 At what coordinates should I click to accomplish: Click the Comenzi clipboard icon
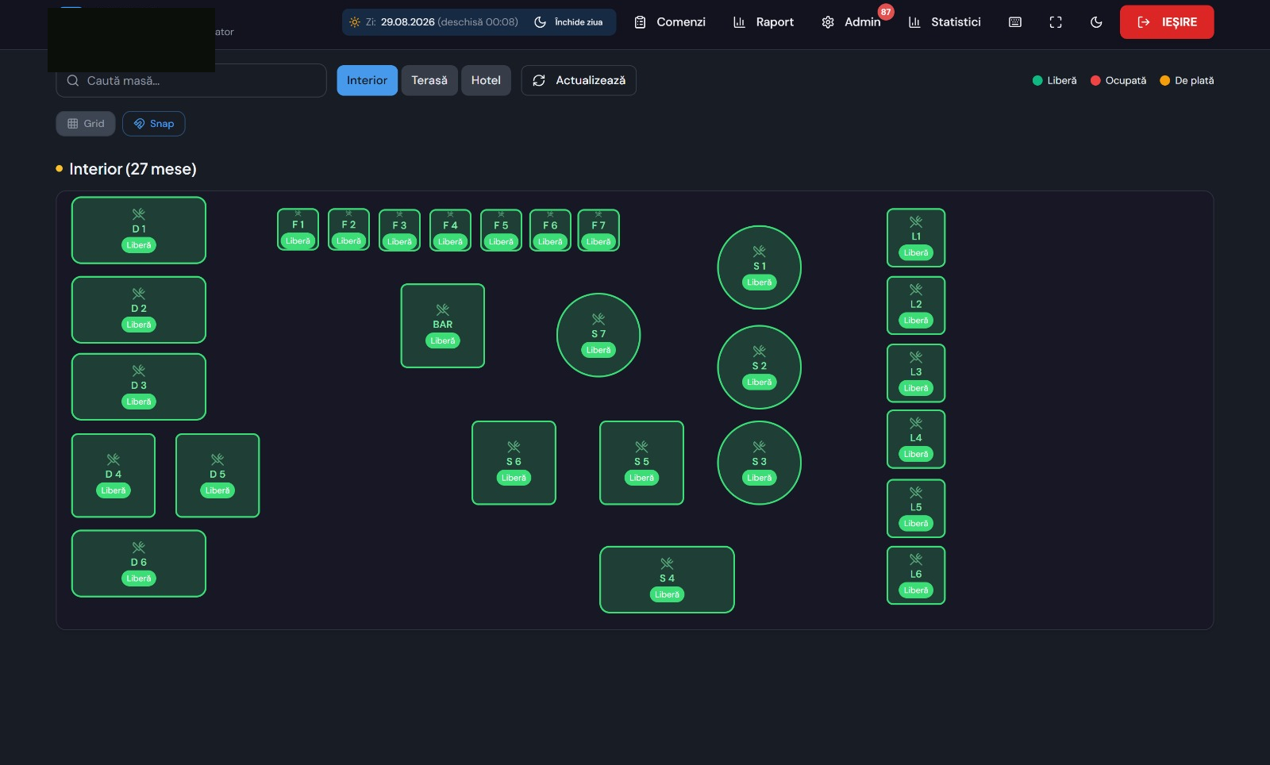(640, 22)
